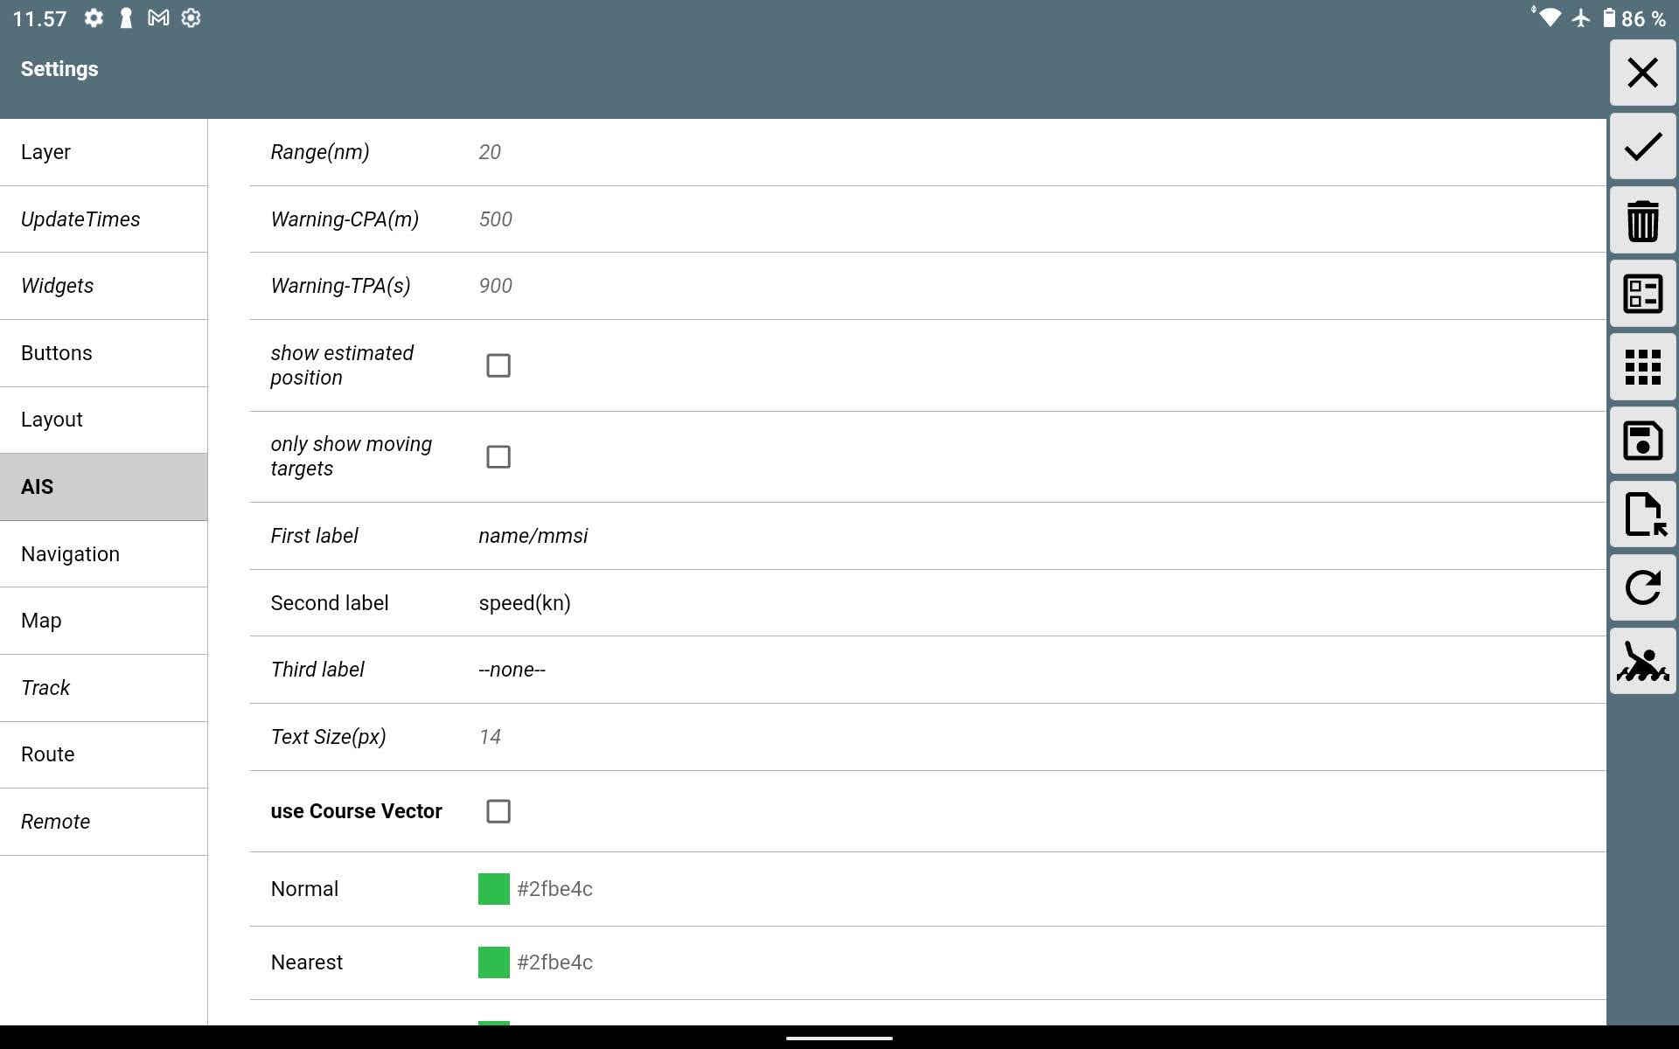Activate the man overboard icon
The width and height of the screenshot is (1679, 1049).
1642,662
